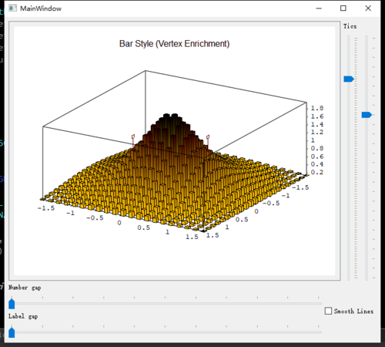Click the Number gap slider handle
Image resolution: width=385 pixels, height=347 pixels.
coord(12,304)
